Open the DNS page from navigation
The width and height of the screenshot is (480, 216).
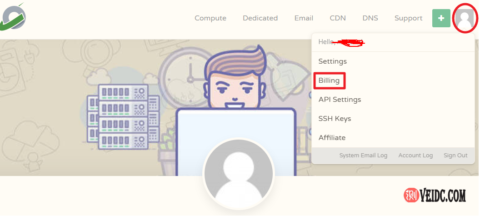pos(370,18)
